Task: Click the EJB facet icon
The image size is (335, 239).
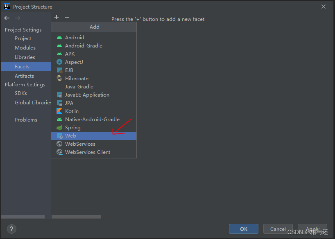Action: click(x=59, y=70)
